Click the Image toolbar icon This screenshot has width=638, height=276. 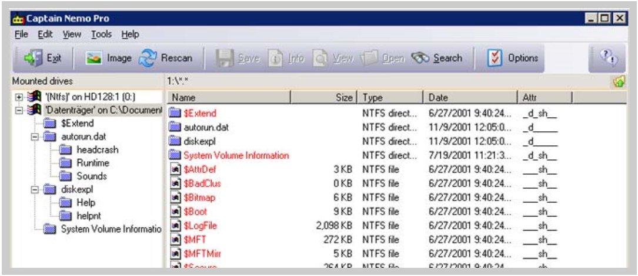(92, 59)
